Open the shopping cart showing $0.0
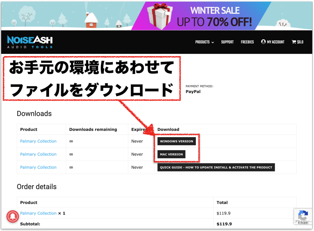This screenshot has width=314, height=231. tap(298, 42)
